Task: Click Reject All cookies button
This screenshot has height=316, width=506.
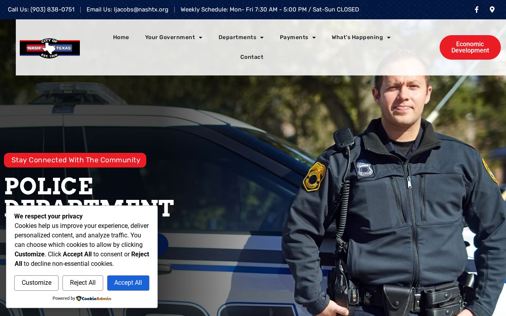Action: click(x=83, y=283)
